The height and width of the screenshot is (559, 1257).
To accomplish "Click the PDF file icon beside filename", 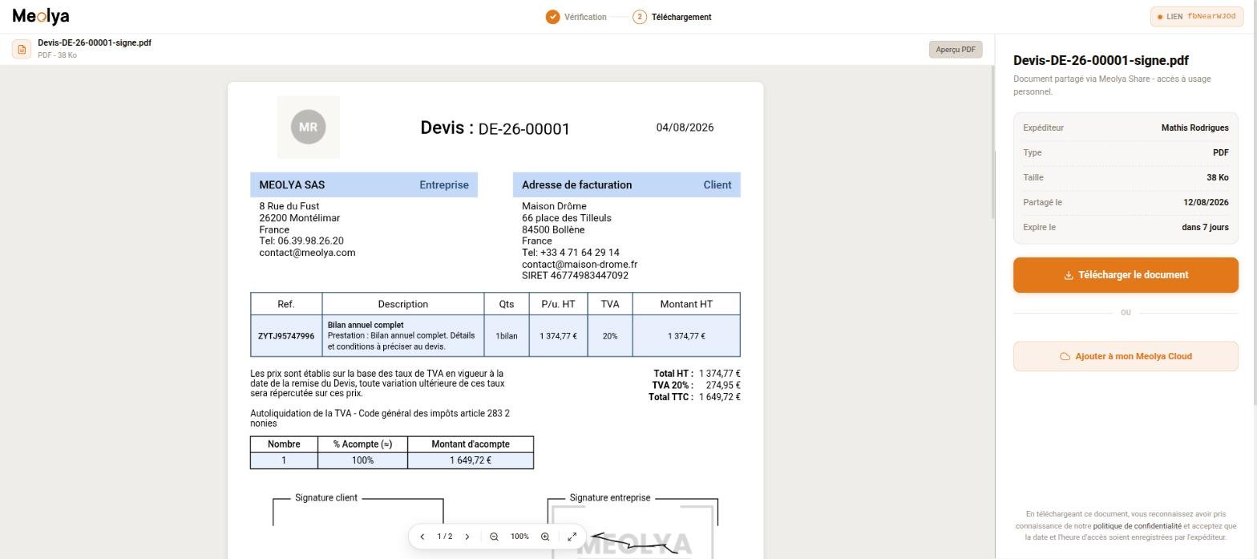I will click(22, 49).
